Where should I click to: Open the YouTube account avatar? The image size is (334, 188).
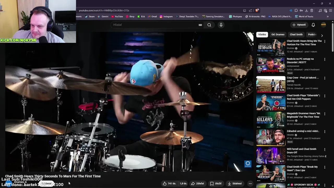pos(324,25)
